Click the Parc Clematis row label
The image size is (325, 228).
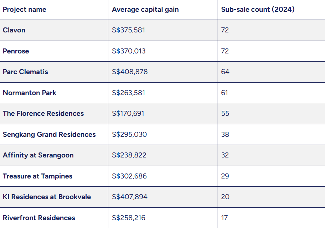(x=25, y=72)
